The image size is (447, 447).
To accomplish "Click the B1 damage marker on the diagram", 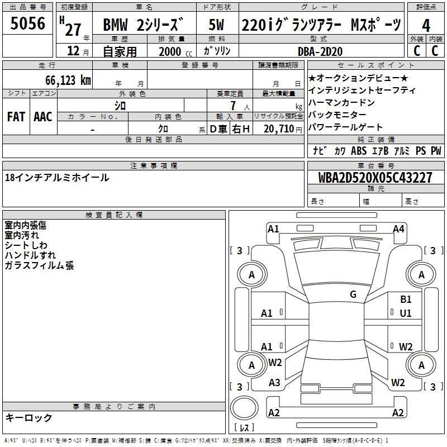I will [x=406, y=299].
